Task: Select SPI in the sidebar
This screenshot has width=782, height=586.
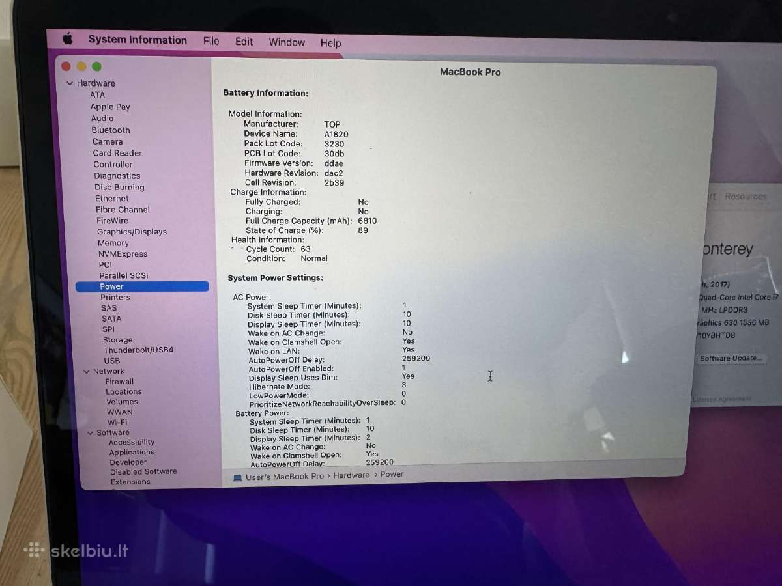Action: [108, 329]
